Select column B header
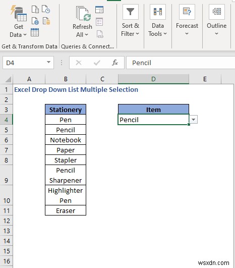 [66, 79]
